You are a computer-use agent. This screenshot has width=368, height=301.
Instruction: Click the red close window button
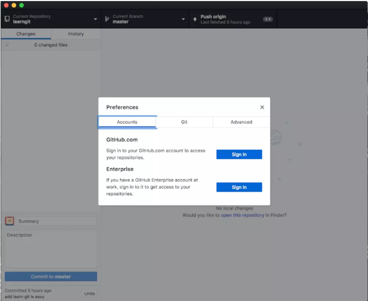(x=6, y=5)
